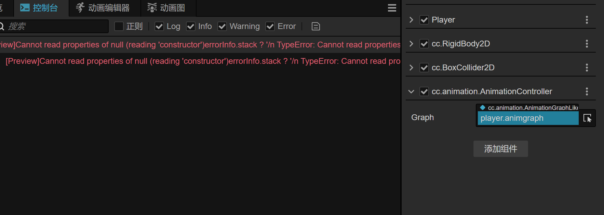Click the Graph asset picker icon
Image resolution: width=604 pixels, height=215 pixels.
coord(587,118)
